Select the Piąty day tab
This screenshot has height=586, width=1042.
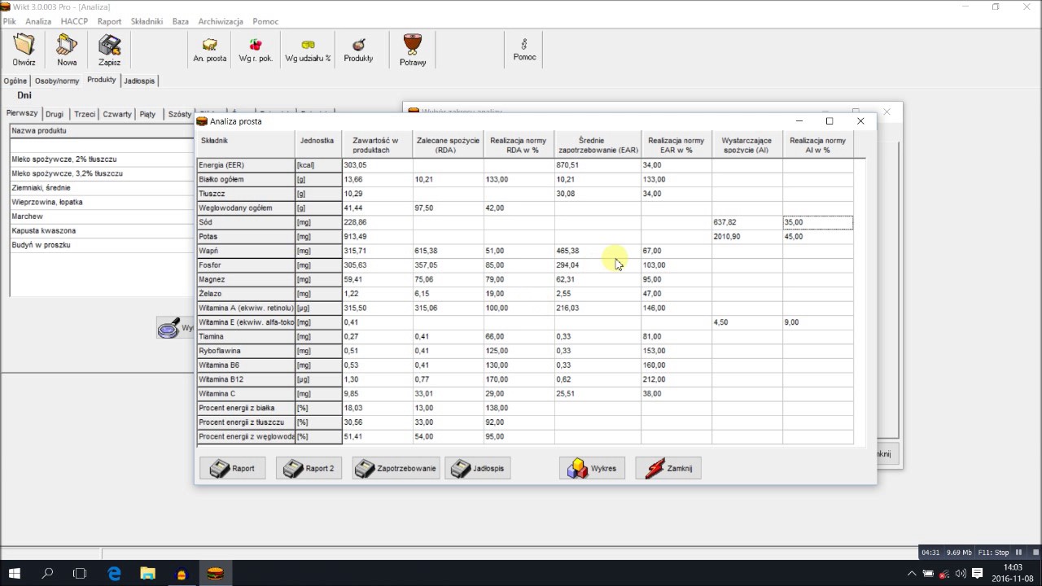(x=147, y=115)
